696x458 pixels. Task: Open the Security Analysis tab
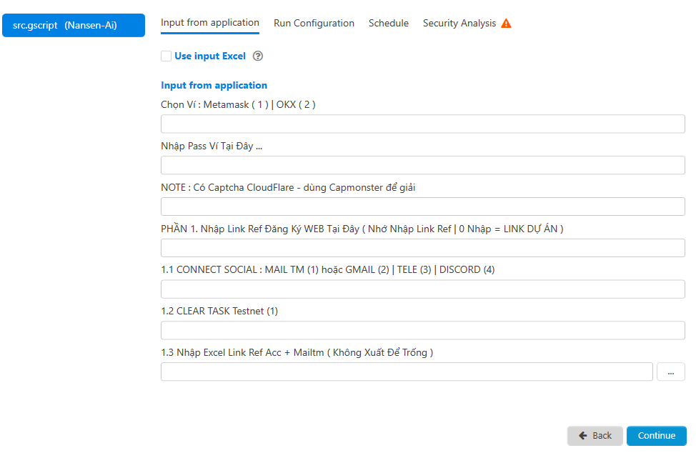tap(459, 23)
